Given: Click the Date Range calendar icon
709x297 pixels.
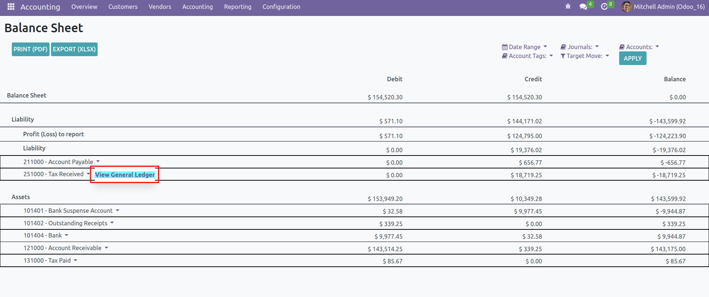Looking at the screenshot, I should 505,47.
